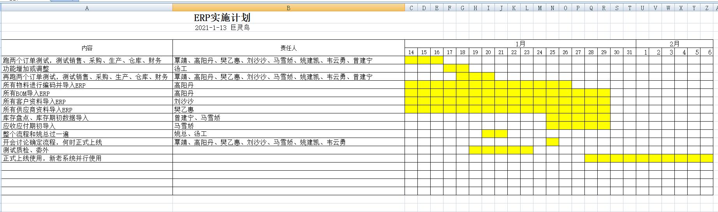Click the 2月 month header cell

click(x=674, y=44)
